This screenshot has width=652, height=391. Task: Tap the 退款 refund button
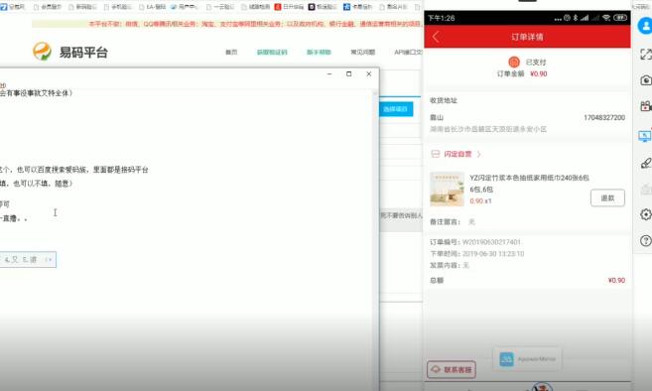click(x=607, y=198)
